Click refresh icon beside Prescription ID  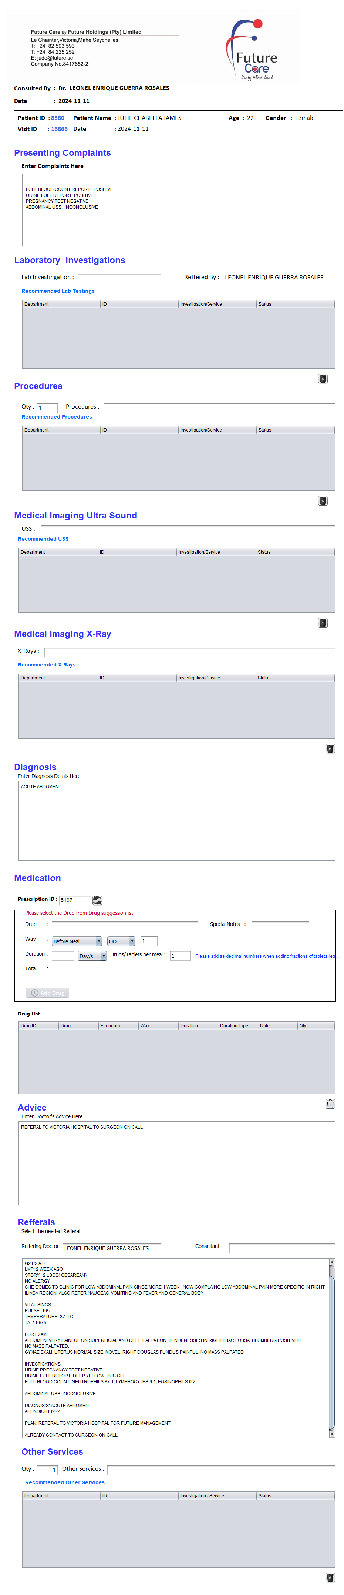coord(97,900)
